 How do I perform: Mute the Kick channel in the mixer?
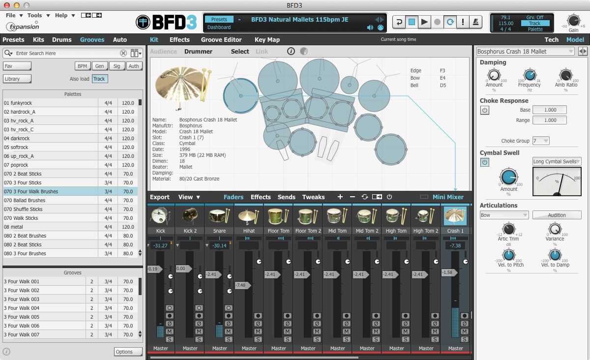pos(170,331)
